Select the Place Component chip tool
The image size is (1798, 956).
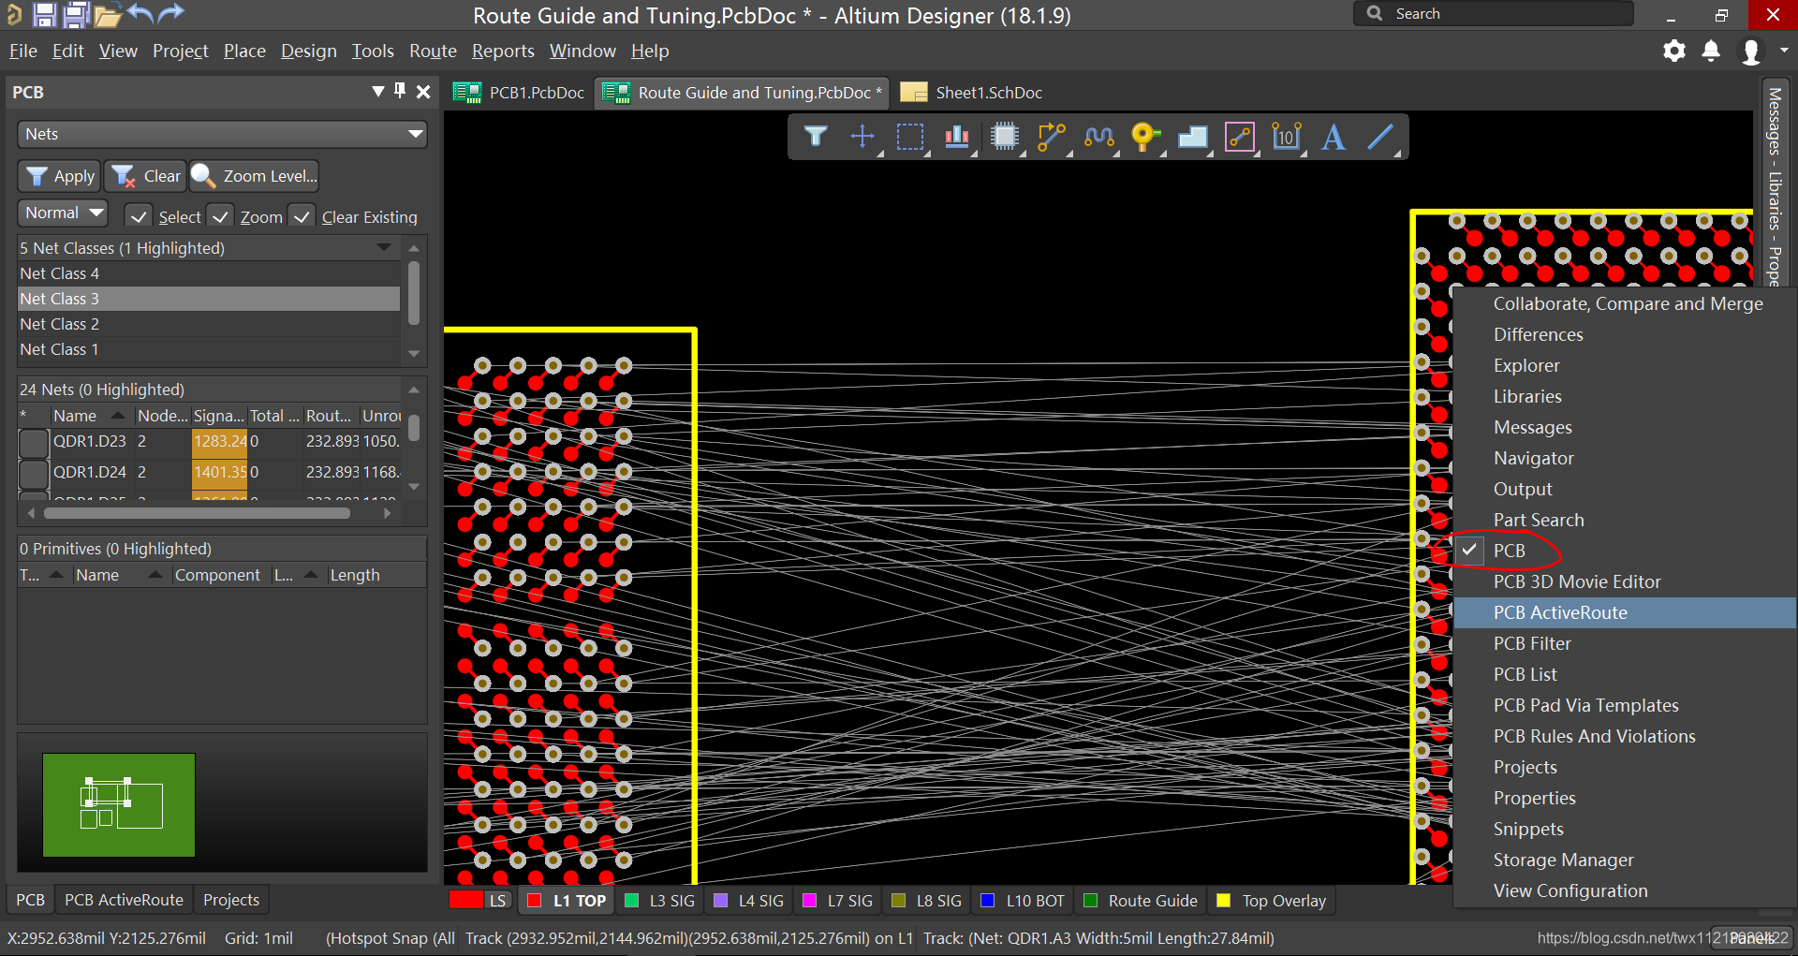[1004, 137]
